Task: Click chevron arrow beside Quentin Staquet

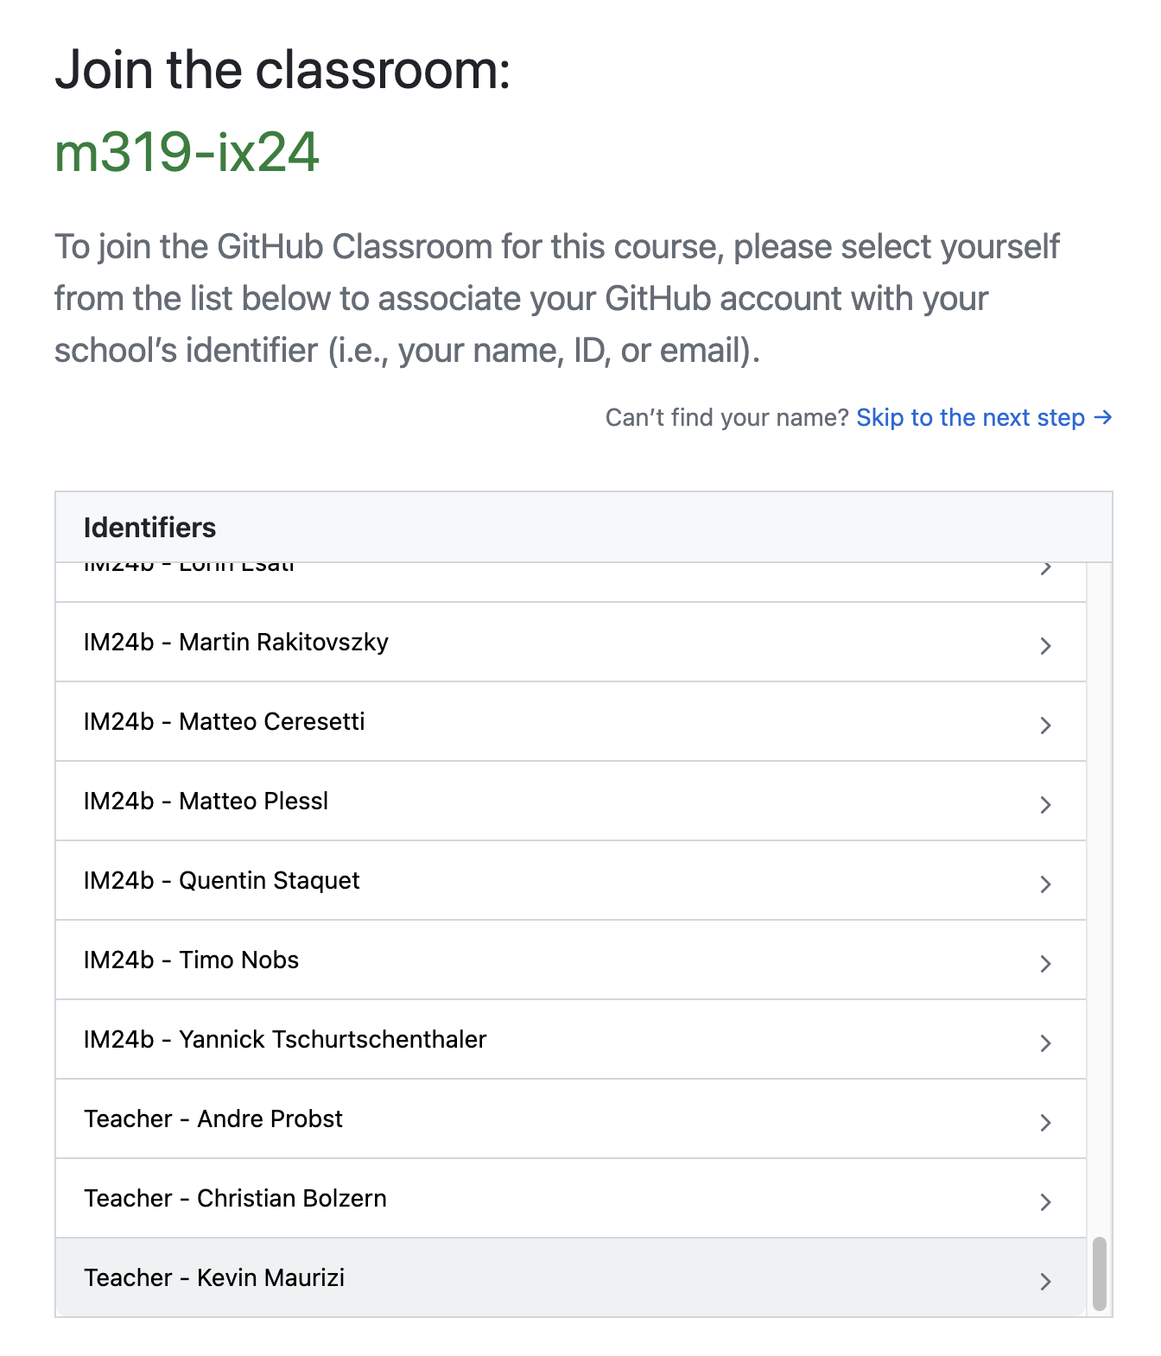Action: tap(1045, 884)
